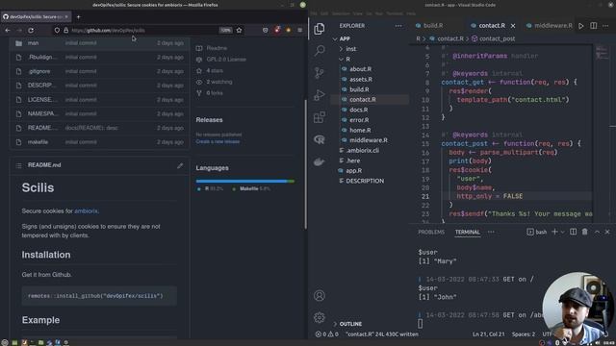This screenshot has height=346, width=616.
Task: Expand the OUTLINE section
Action: [350, 324]
